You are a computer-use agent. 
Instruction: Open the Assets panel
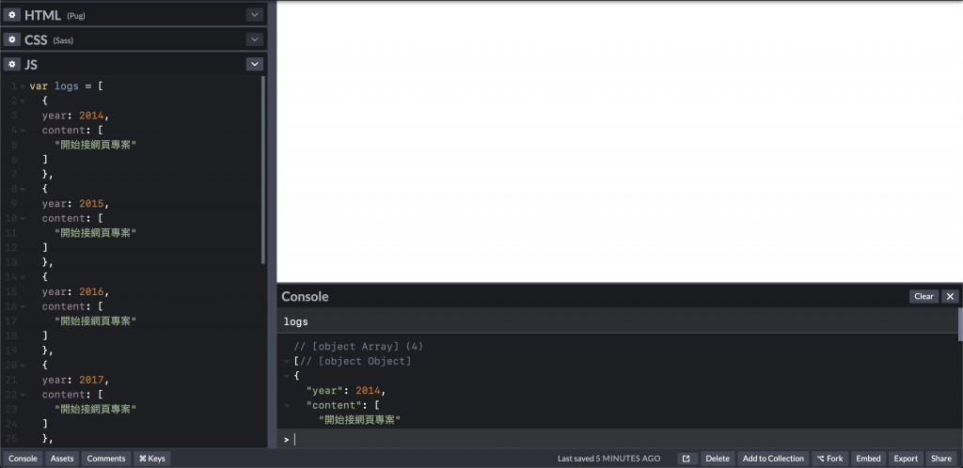click(x=62, y=459)
